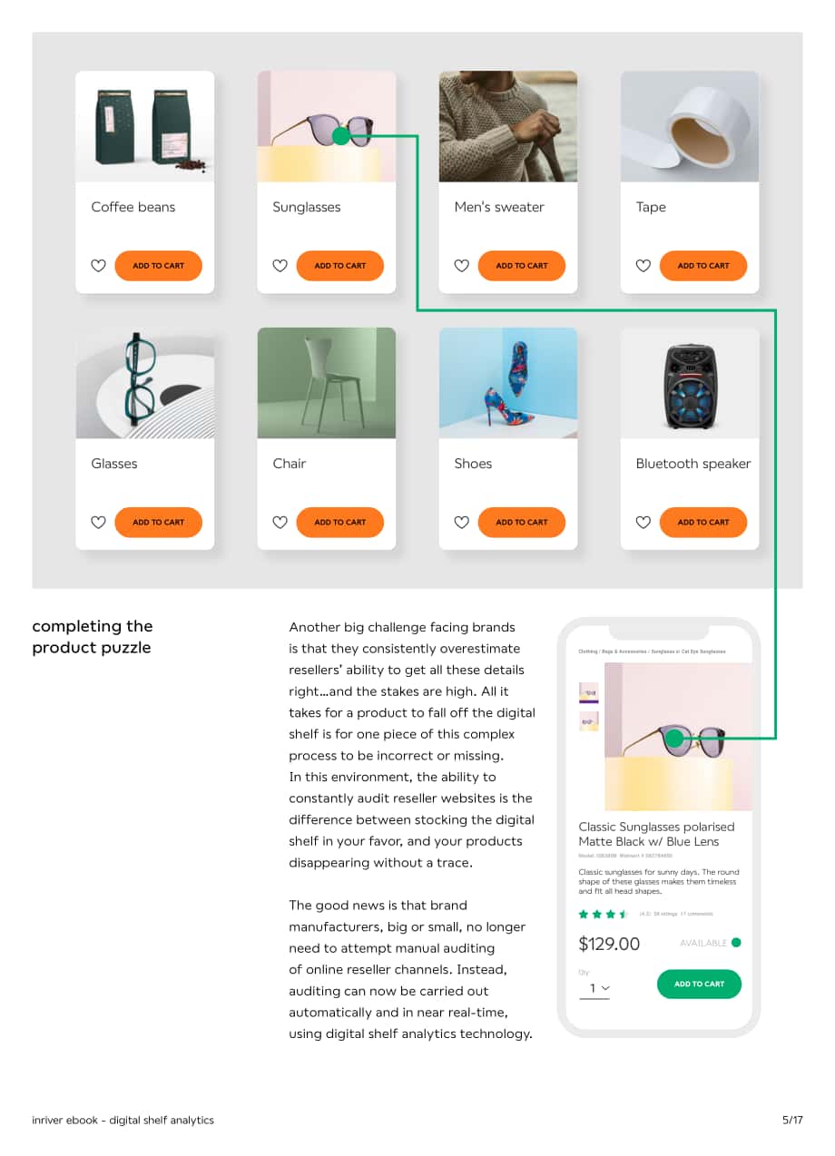
Task: Select second sunglasses thumbnail in phone gallery
Action: [x=589, y=721]
